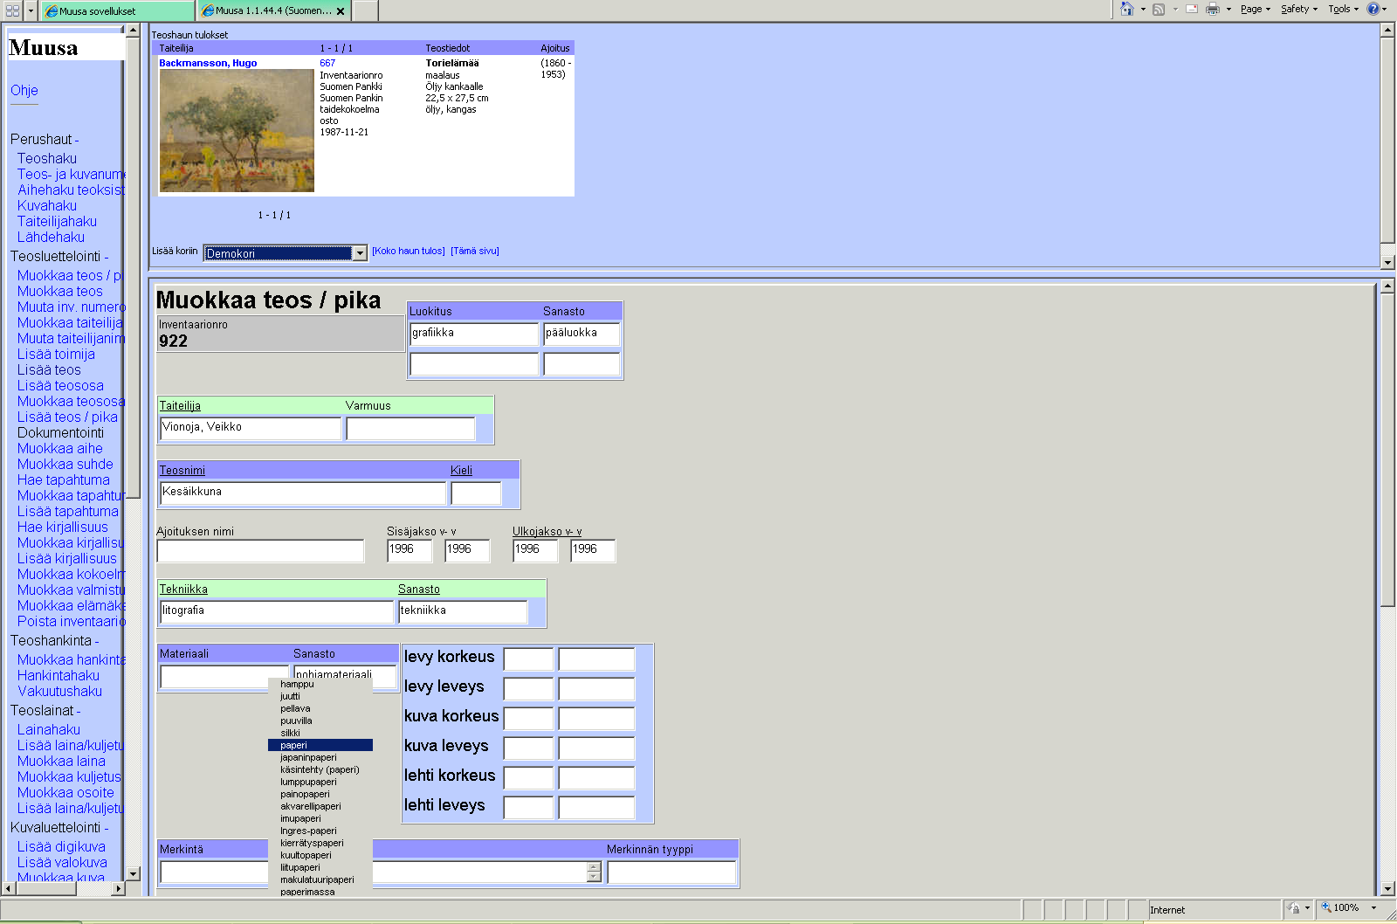Click the inventory number 922 text
The width and height of the screenshot is (1397, 924).
[173, 341]
